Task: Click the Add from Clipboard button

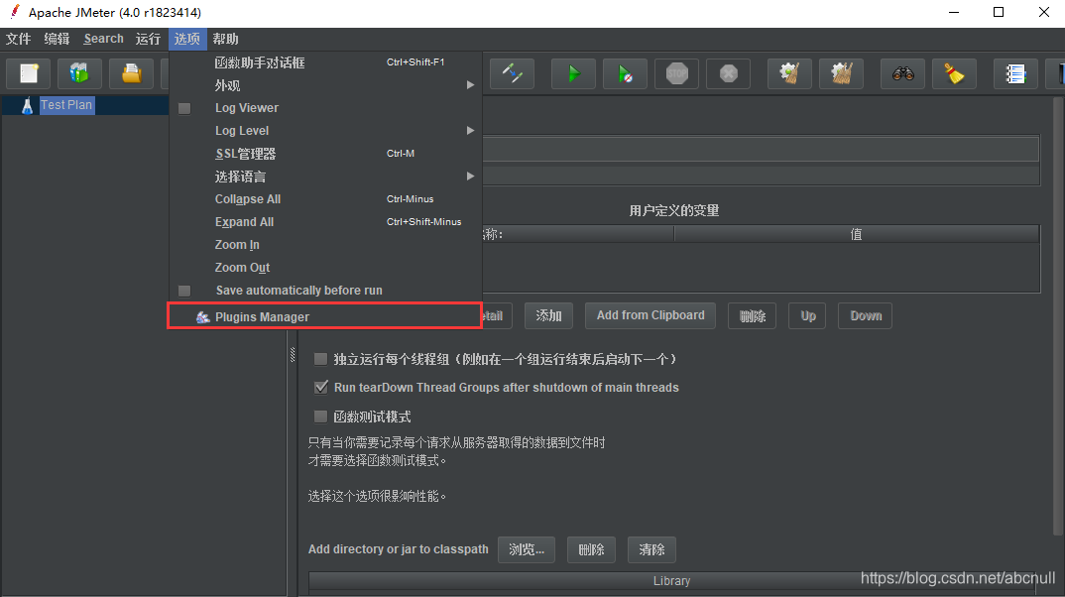Action: 650,315
